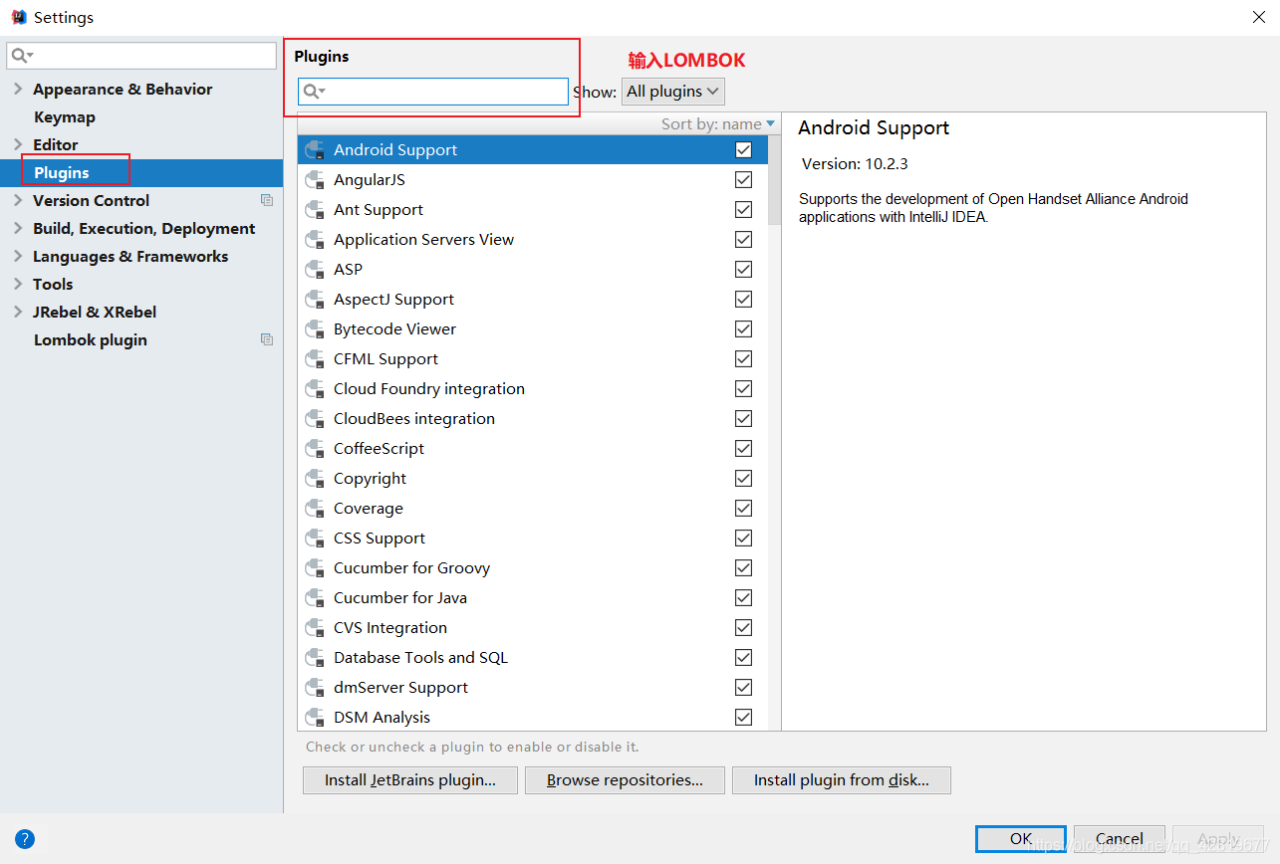Select the Cucumber for Java plugin row
1280x864 pixels.
[x=533, y=597]
